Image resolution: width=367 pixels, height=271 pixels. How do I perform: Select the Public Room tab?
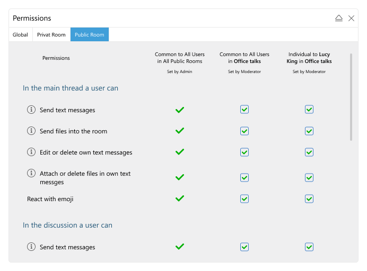coord(90,34)
